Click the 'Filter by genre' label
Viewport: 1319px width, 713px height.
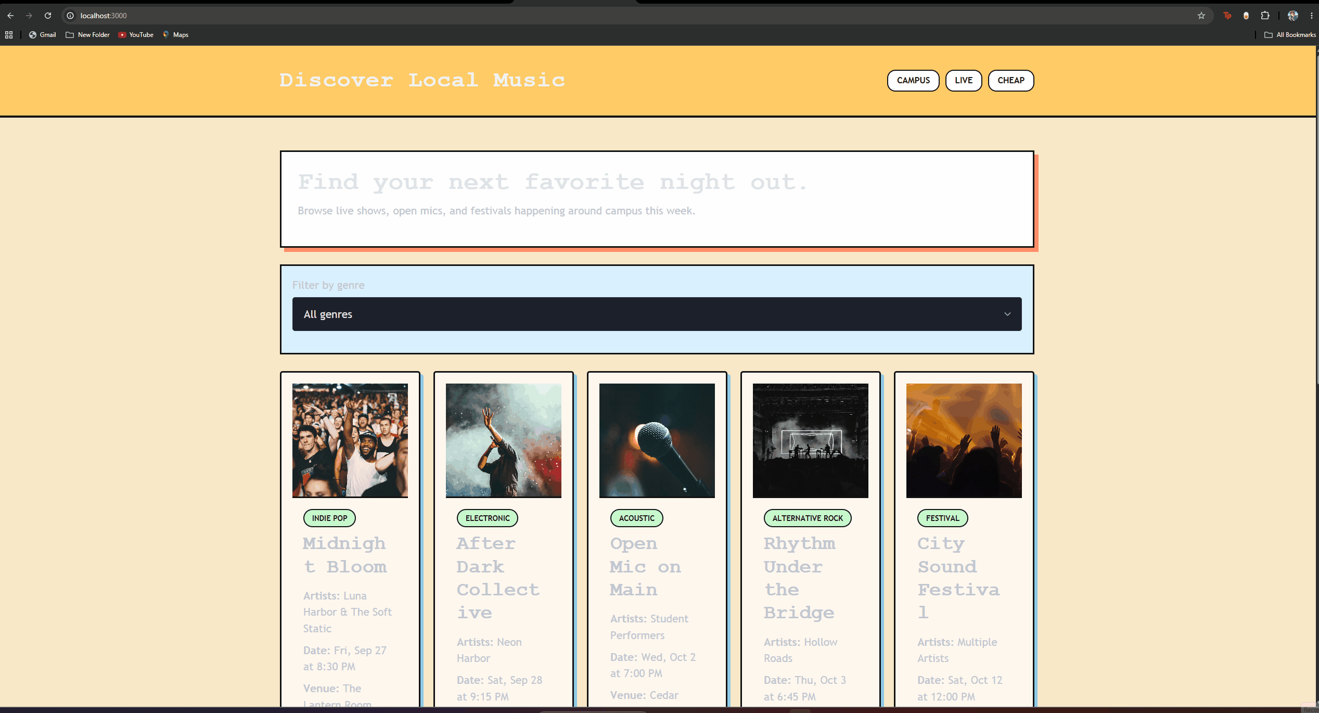click(328, 285)
